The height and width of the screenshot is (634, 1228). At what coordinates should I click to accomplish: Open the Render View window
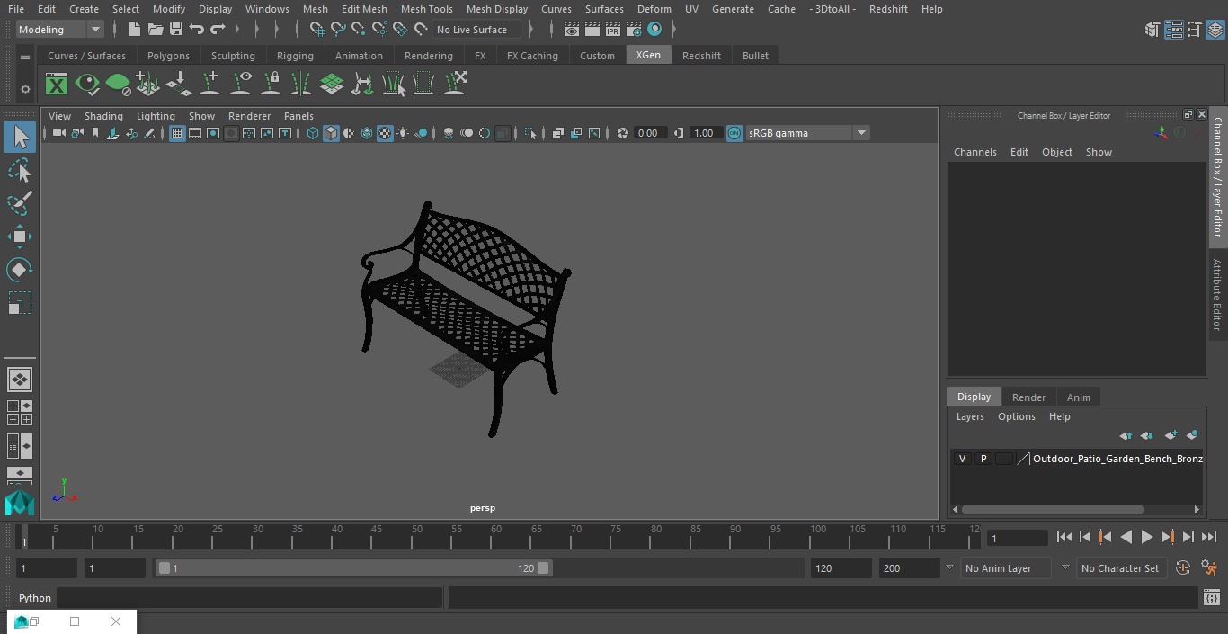[x=572, y=30]
